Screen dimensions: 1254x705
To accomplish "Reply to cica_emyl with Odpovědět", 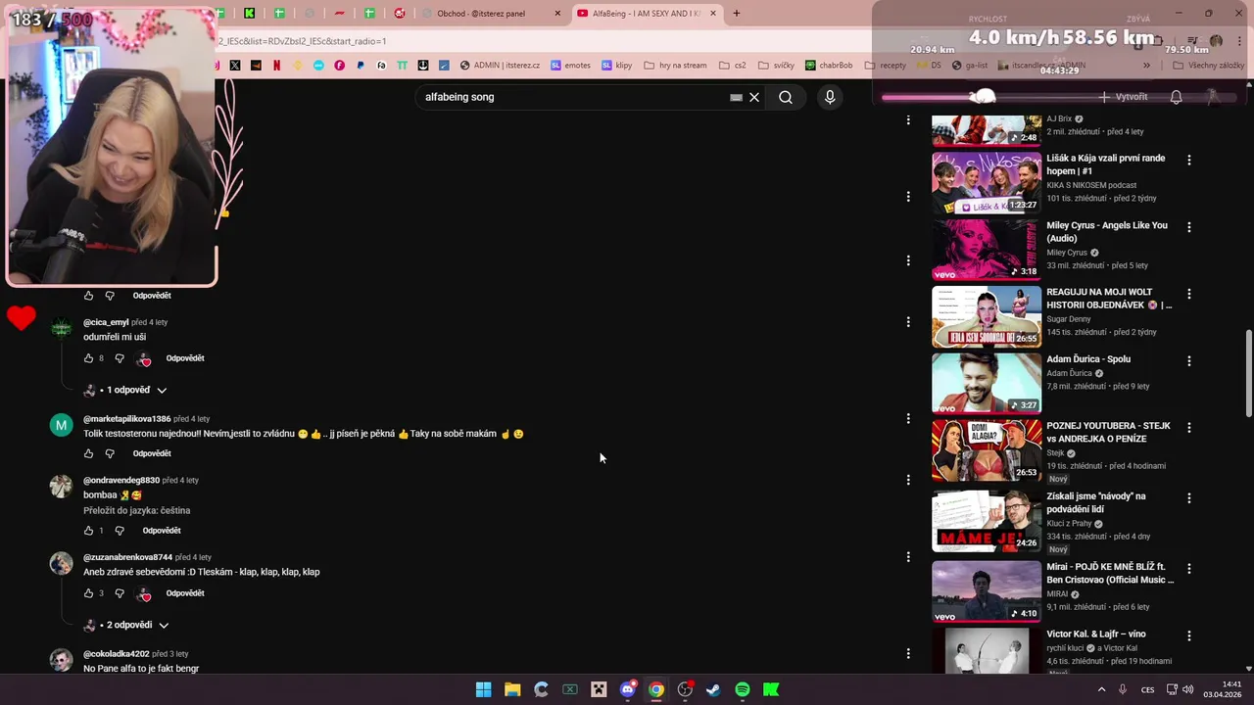I will [x=185, y=358].
